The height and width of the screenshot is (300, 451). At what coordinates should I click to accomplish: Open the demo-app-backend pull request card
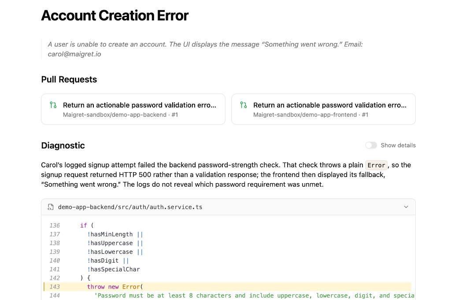point(133,109)
